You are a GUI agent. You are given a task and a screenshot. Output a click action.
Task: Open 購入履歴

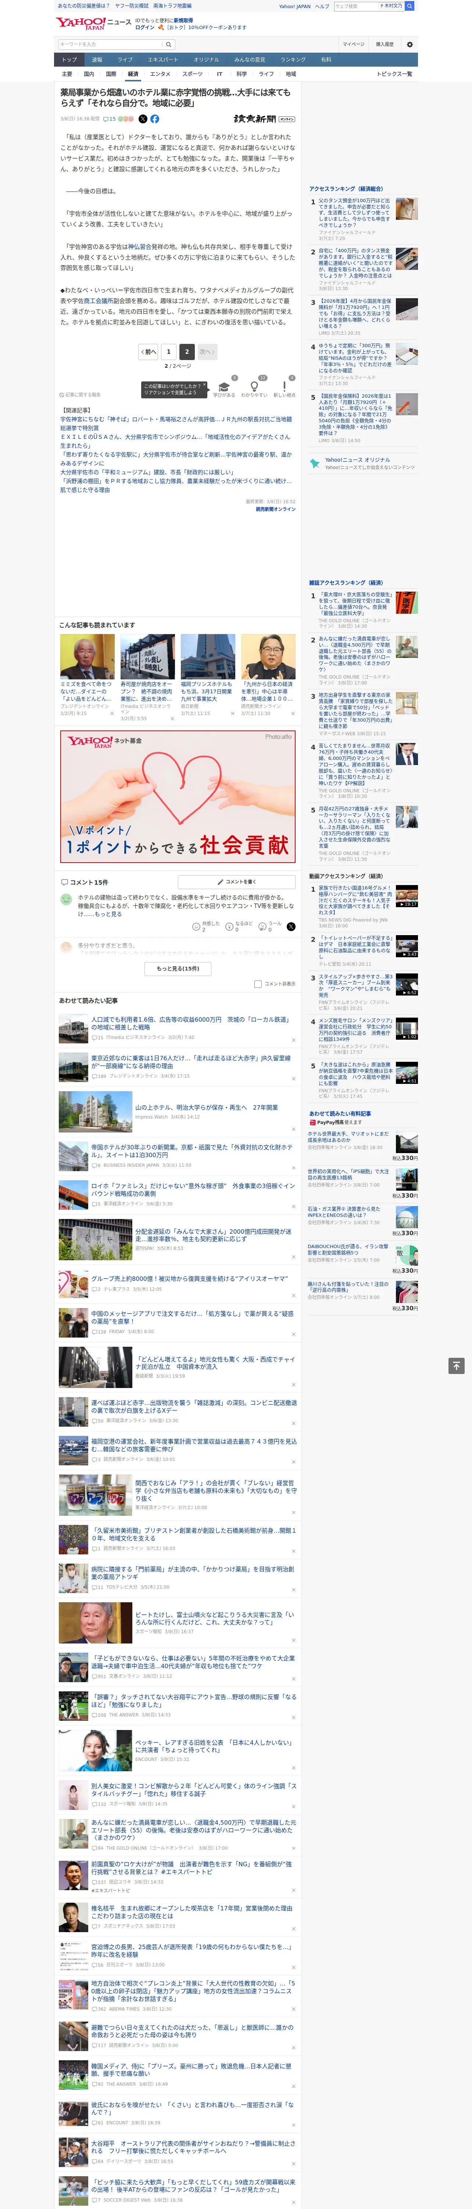click(x=385, y=44)
